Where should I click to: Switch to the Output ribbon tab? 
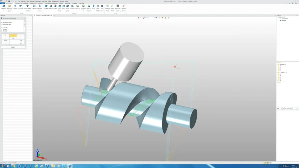click(x=61, y=3)
